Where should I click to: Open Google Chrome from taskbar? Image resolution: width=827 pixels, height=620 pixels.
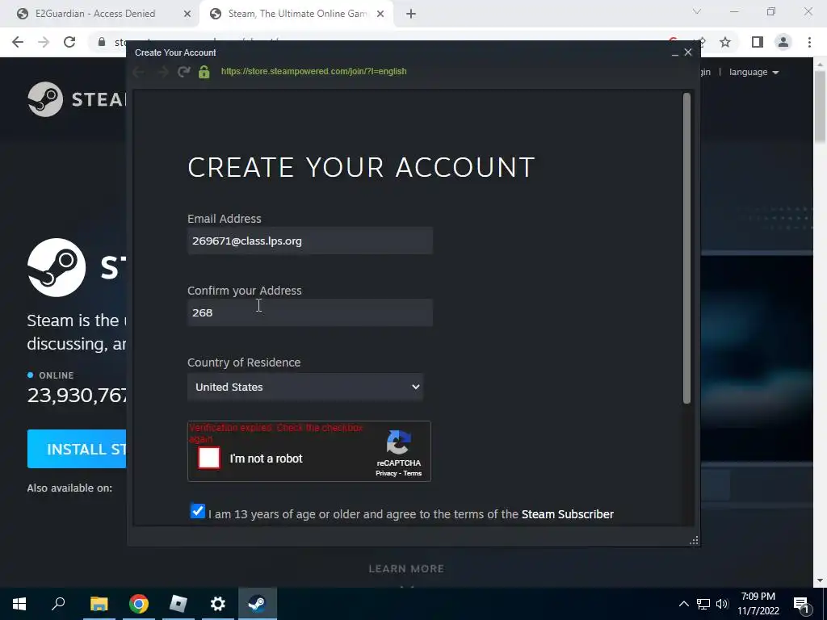click(x=139, y=604)
